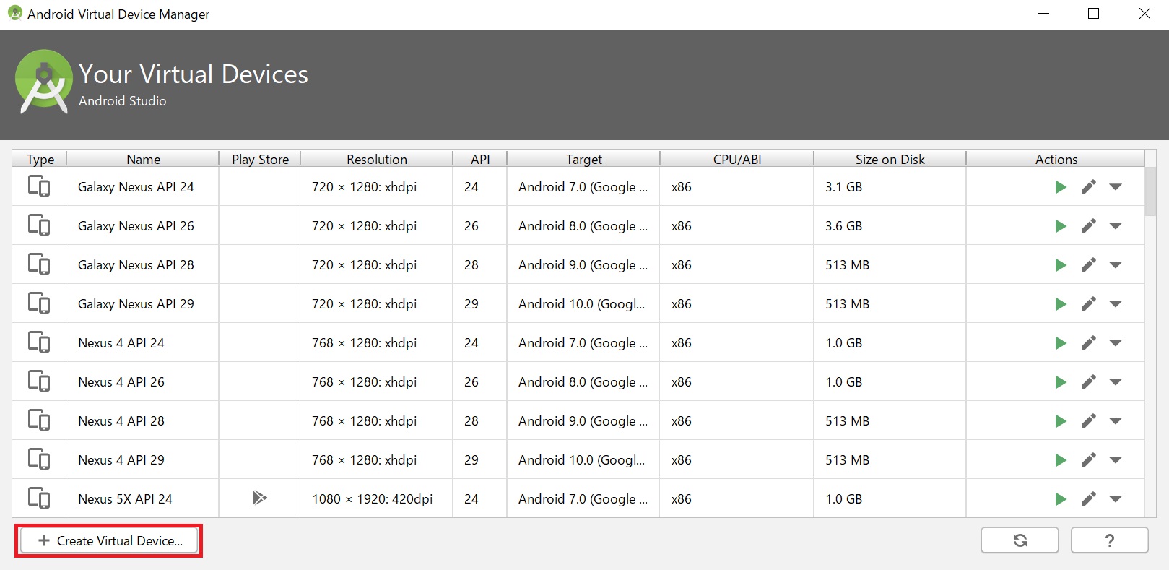
Task: Click device type icon for Galaxy Nexus API 24
Action: [x=39, y=186]
